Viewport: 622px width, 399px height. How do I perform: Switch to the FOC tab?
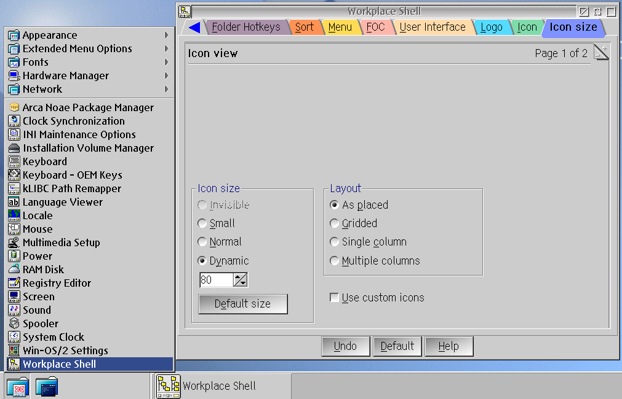[x=375, y=27]
